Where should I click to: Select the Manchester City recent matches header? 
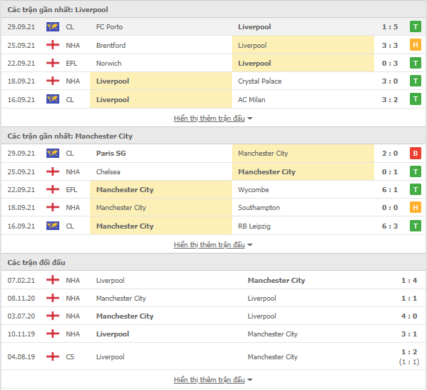70,136
